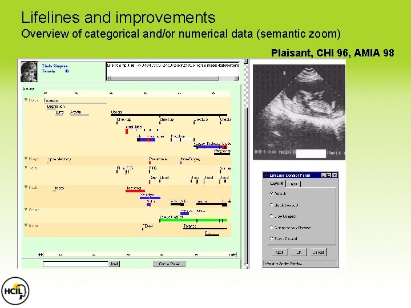Collapse the Meds row with Tenormin bar

26,187
